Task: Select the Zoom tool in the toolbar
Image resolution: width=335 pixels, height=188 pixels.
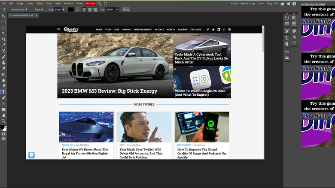Action: pos(4,121)
